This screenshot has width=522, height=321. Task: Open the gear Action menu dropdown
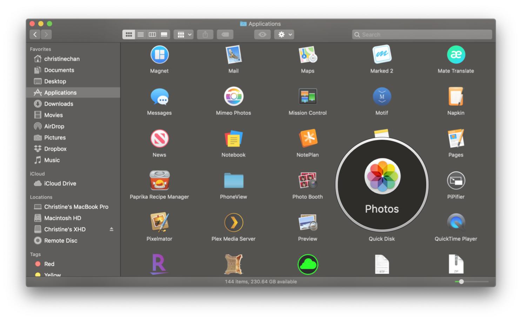point(284,34)
